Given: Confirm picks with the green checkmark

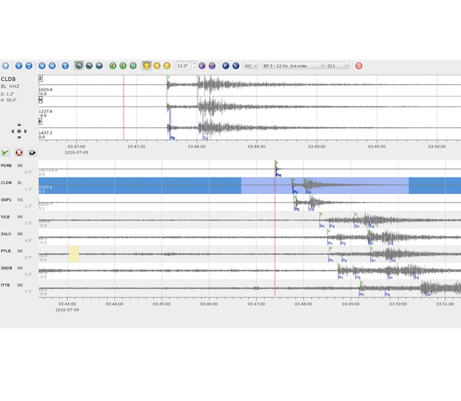Looking at the screenshot, I should tap(6, 153).
